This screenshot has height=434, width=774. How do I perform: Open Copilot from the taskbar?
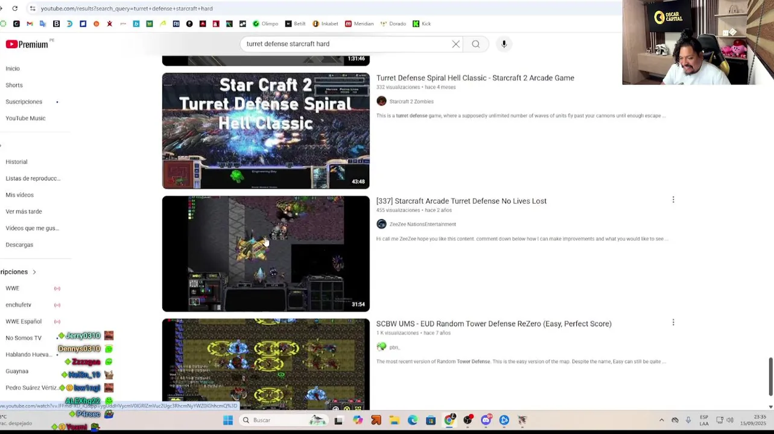point(358,420)
